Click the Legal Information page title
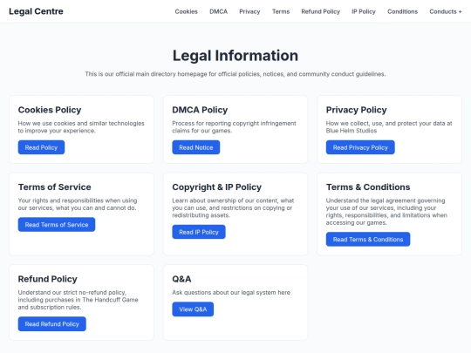Screen dimensions: 471x353 click(x=235, y=56)
